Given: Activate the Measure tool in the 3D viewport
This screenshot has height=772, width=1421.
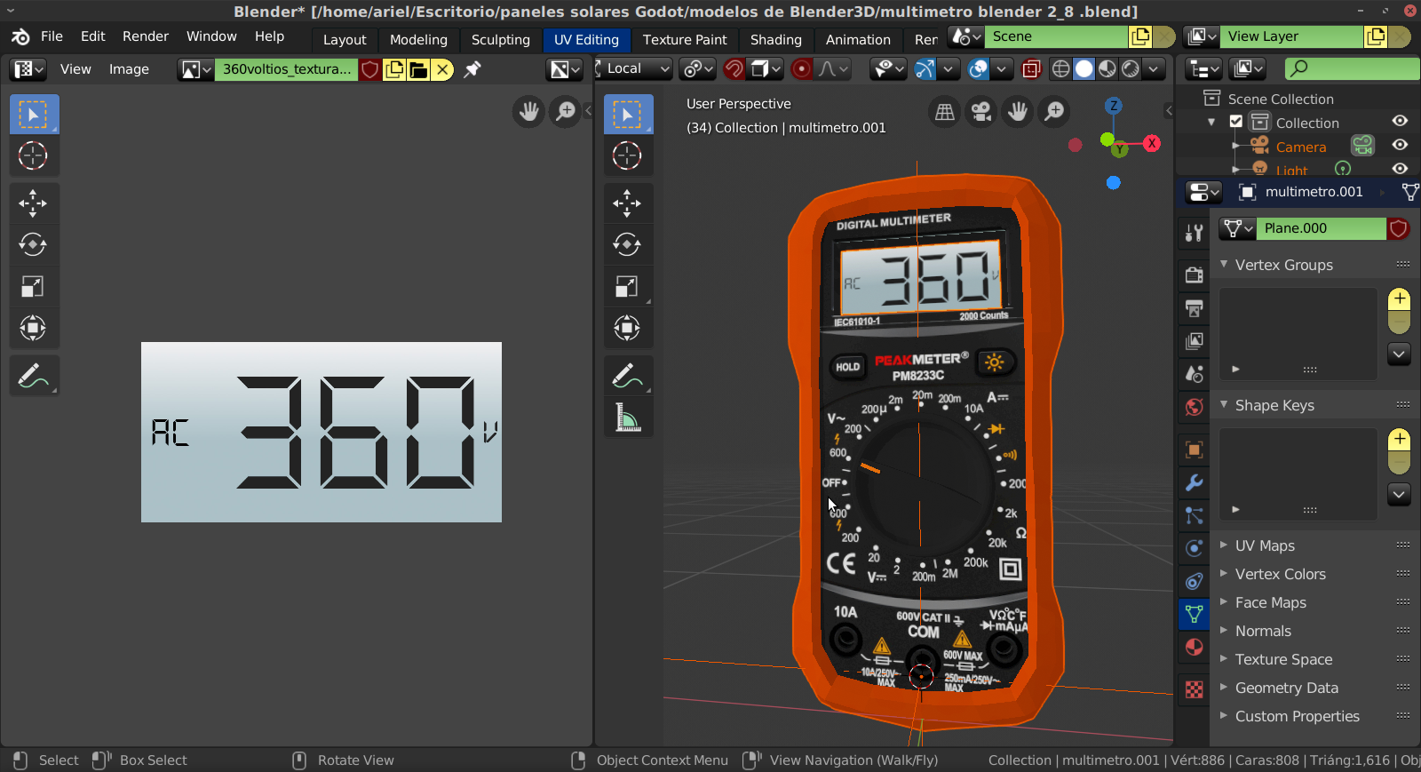Looking at the screenshot, I should point(627,417).
